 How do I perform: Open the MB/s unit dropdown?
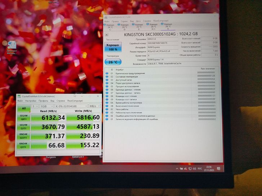[94, 106]
